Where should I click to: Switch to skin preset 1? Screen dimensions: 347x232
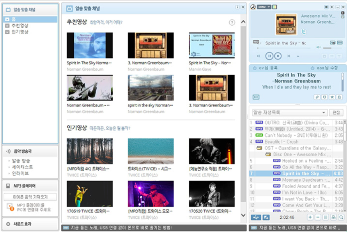343,13
